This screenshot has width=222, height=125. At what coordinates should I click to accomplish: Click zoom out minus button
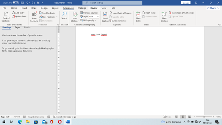pyautogui.click(x=194, y=117)
